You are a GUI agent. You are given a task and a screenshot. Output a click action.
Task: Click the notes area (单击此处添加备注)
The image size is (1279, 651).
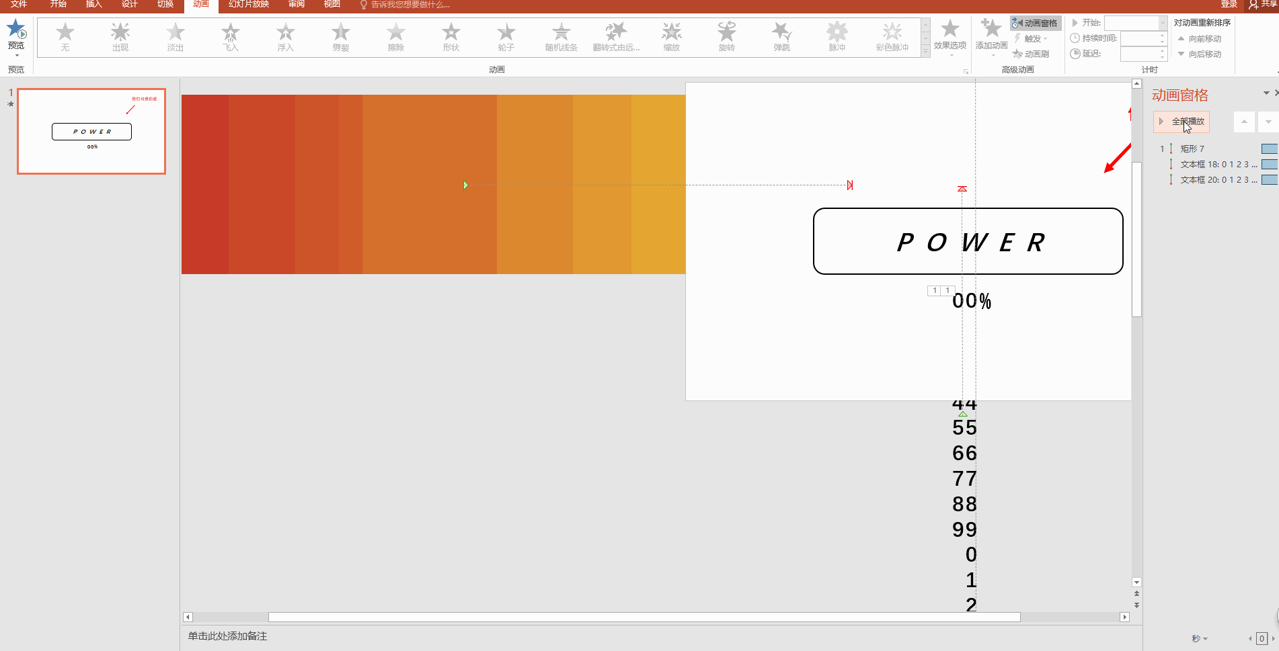click(227, 636)
